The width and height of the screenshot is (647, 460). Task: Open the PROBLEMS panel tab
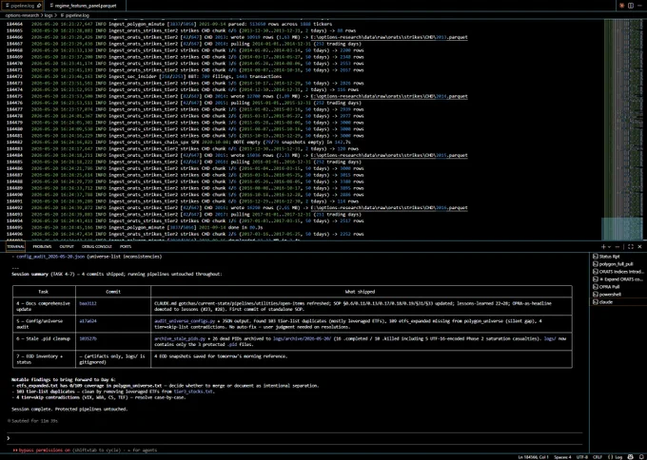tap(42, 246)
